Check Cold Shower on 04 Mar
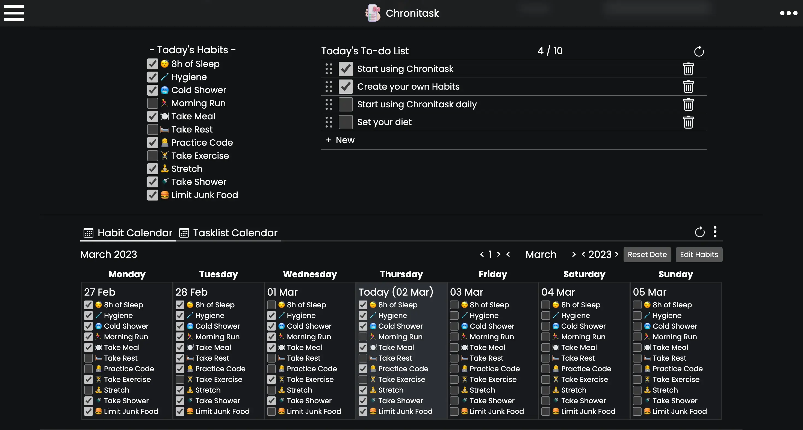The image size is (803, 430). 546,326
